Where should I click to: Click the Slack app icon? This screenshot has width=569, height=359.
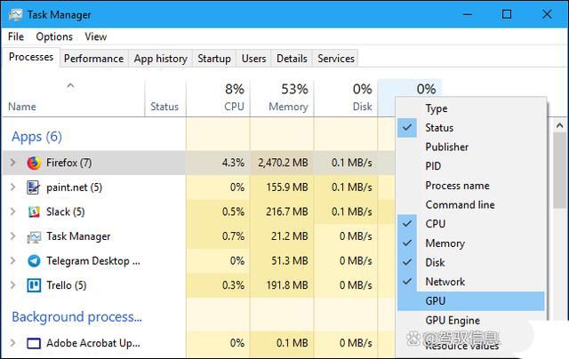34,211
